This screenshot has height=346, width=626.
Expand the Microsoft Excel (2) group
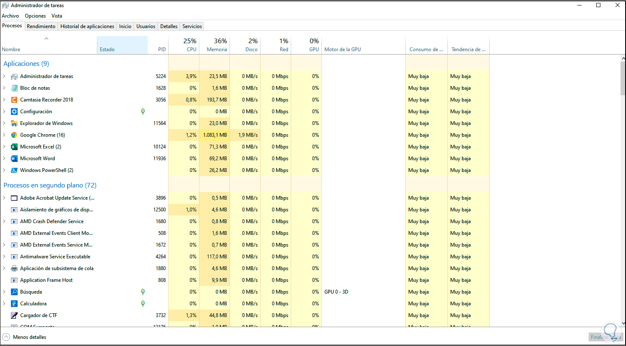[x=4, y=147]
